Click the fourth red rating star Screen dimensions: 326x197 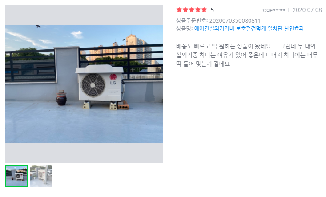point(198,9)
